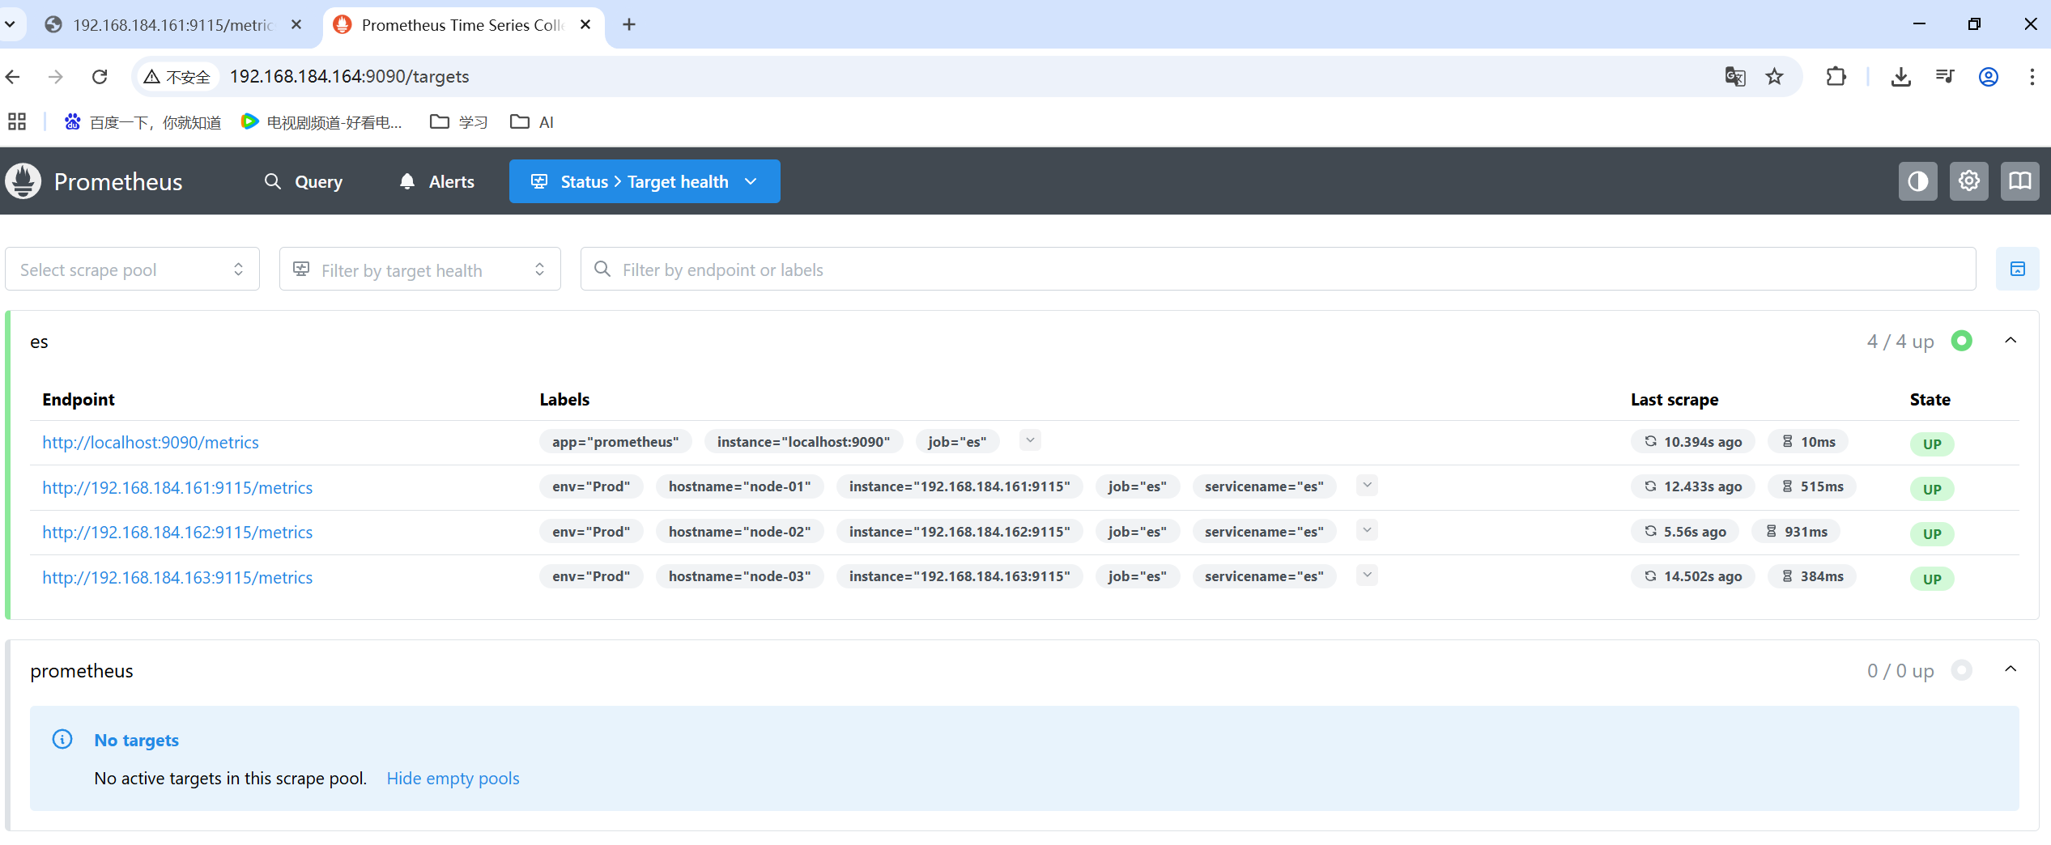Expand labels for node-01 target row
The image size is (2051, 845).
click(x=1367, y=486)
